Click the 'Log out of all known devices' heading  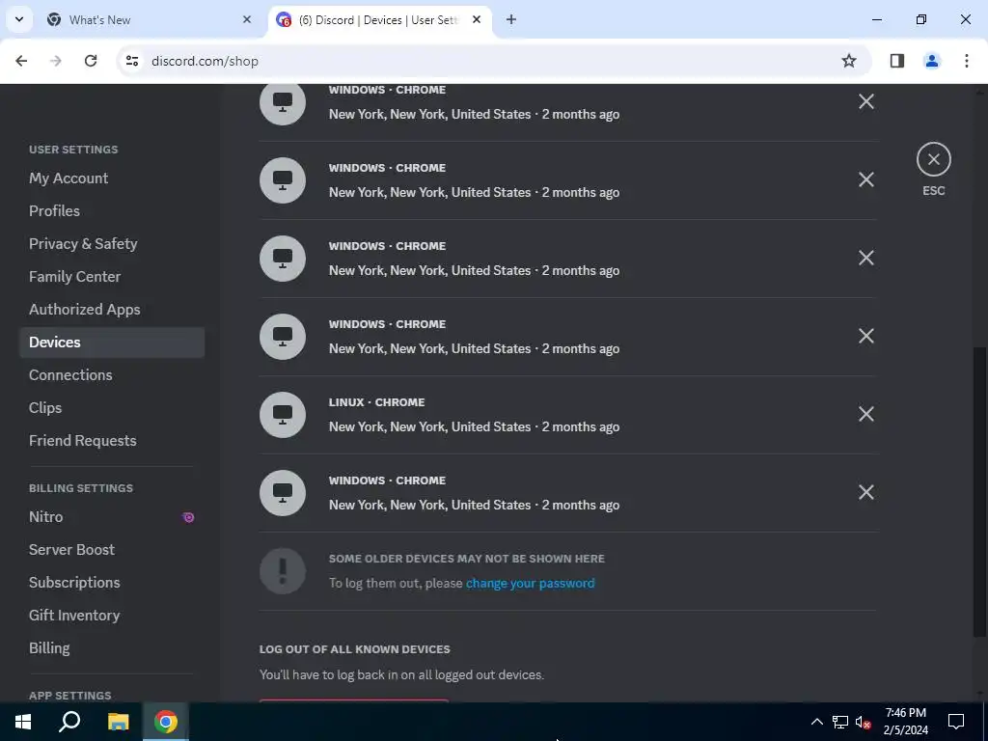[x=355, y=649]
